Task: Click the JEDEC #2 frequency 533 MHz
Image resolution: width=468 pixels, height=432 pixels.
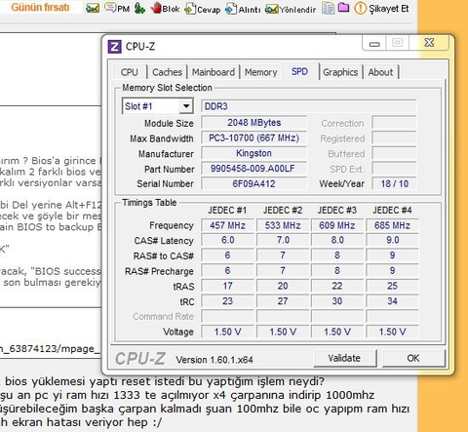Action: (x=283, y=225)
